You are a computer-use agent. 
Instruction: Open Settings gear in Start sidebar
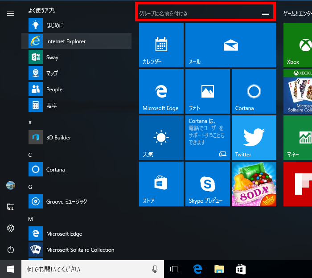coord(11,228)
